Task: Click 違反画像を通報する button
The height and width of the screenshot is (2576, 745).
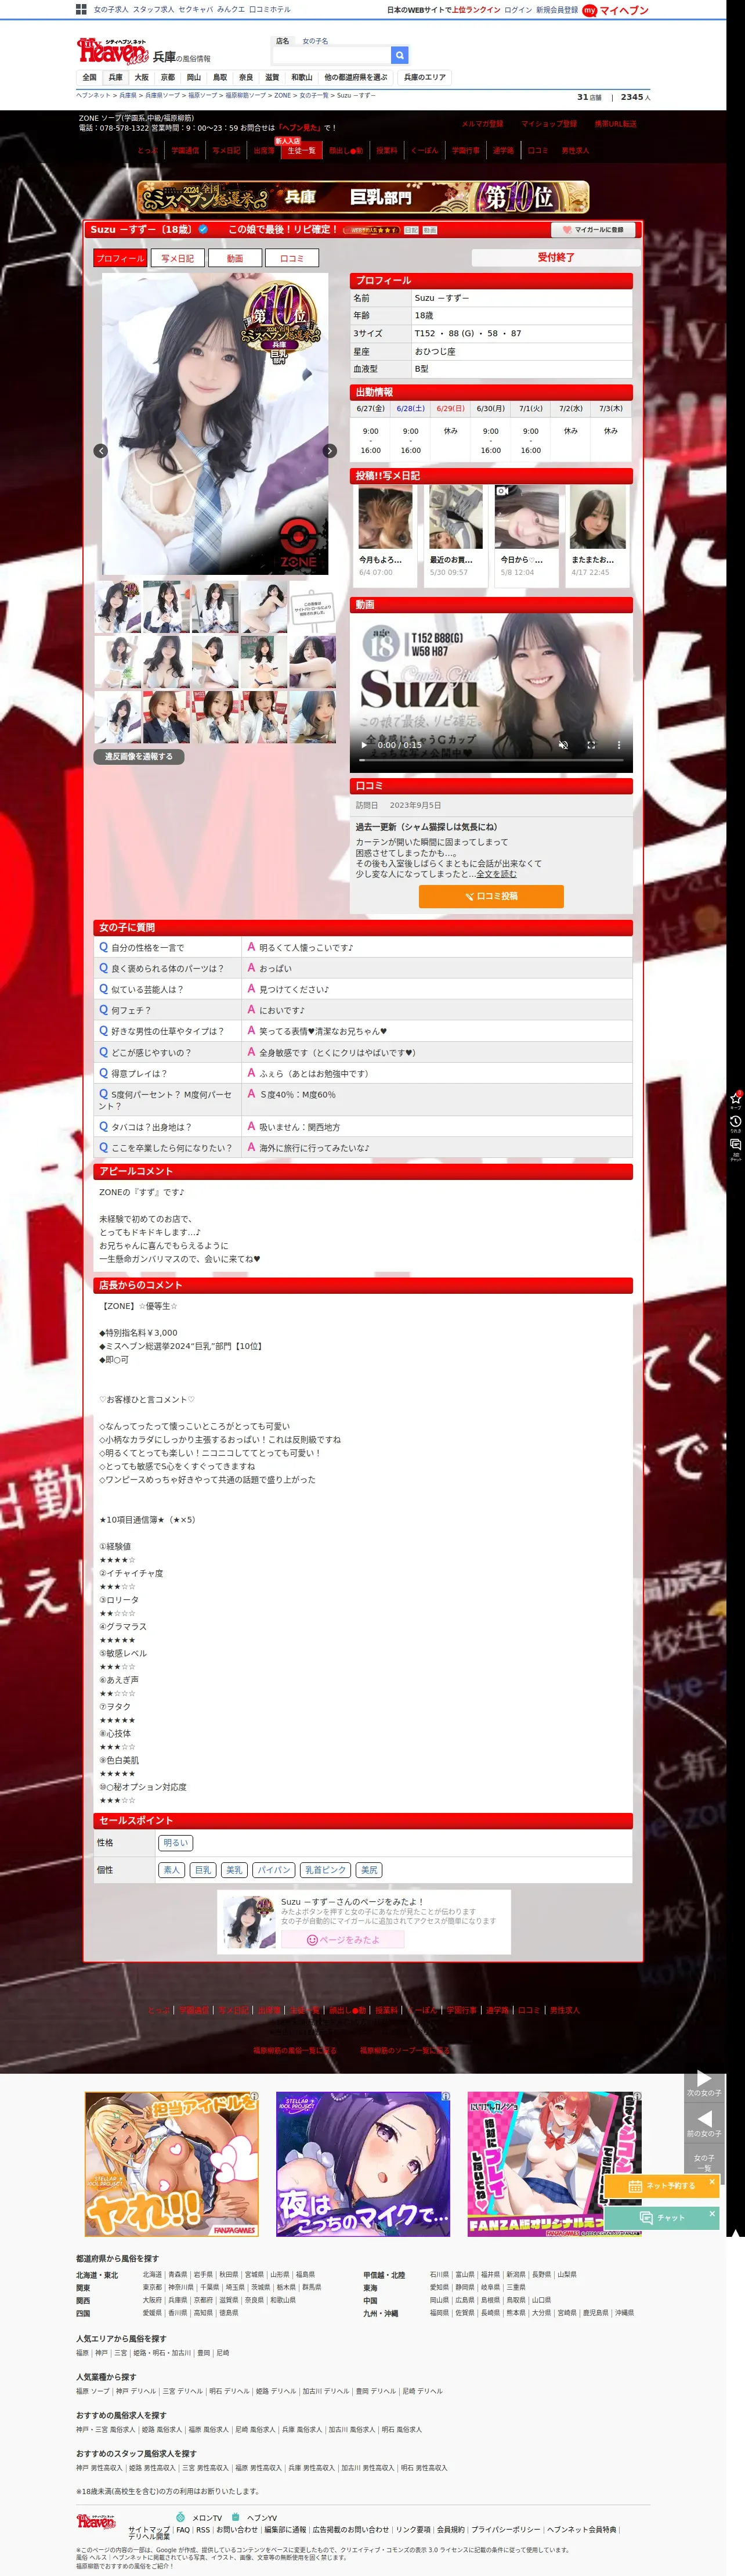Action: [139, 756]
